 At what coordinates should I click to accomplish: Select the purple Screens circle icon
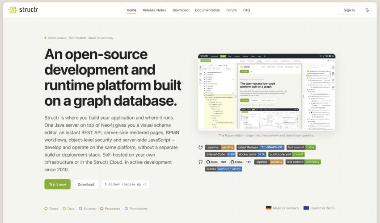click(x=80, y=208)
